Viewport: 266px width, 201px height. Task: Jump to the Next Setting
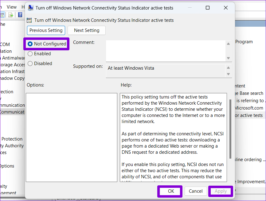pos(87,30)
